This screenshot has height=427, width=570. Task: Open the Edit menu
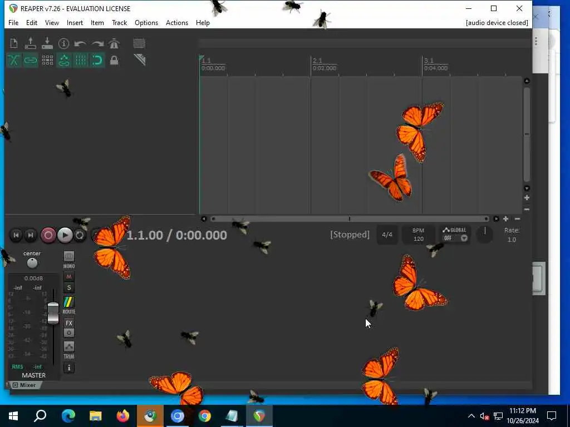pos(32,22)
